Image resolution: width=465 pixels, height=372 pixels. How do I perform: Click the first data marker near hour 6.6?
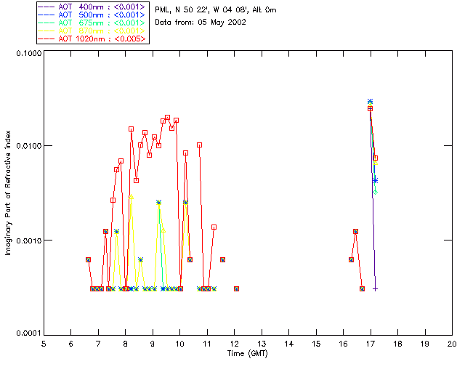88,259
